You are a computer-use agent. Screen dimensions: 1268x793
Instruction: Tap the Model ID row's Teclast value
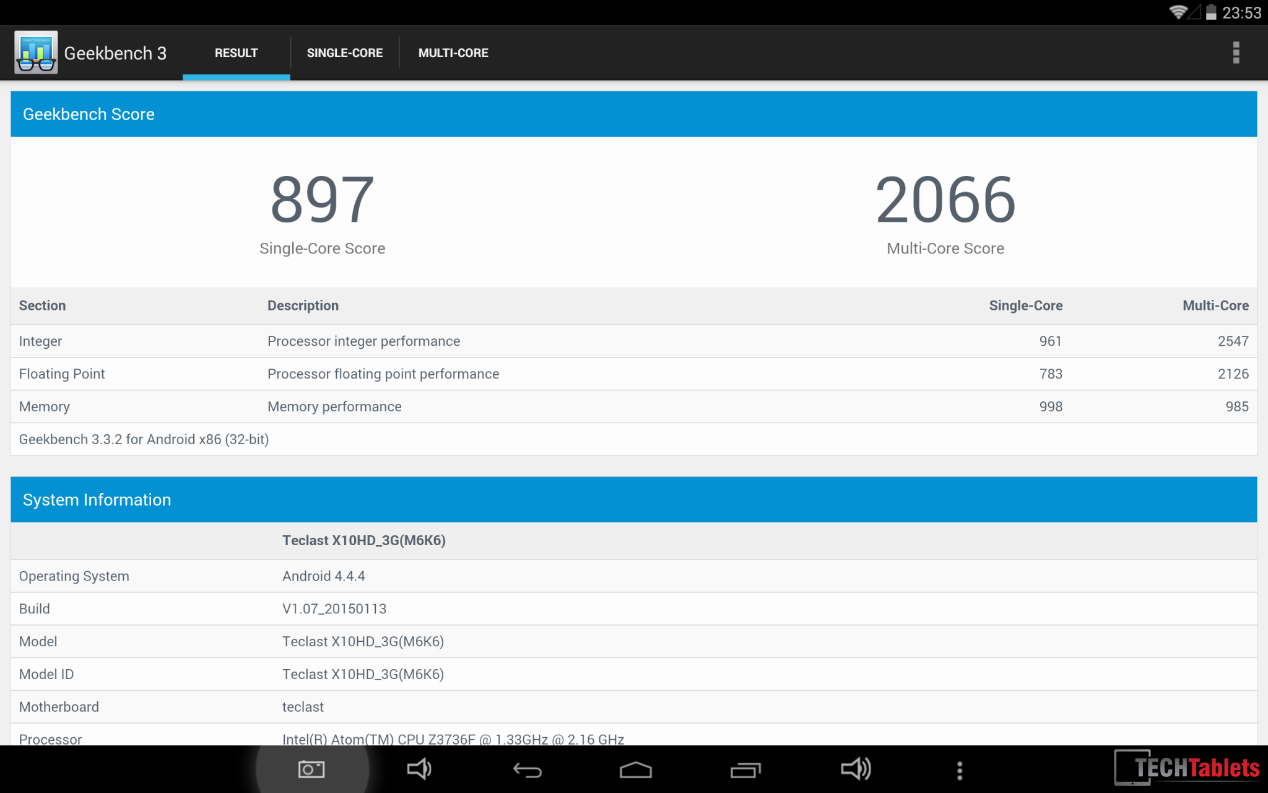(363, 675)
